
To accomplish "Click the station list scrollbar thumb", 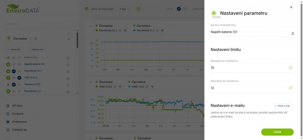I will tap(77, 40).
